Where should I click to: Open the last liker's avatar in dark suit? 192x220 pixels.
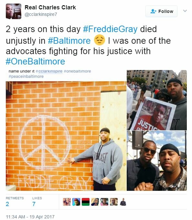[x=123, y=202]
